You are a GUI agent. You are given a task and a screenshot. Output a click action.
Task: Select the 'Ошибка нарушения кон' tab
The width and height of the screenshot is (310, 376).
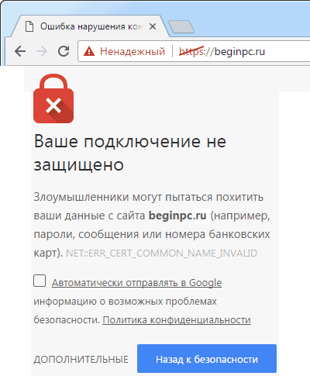91,26
